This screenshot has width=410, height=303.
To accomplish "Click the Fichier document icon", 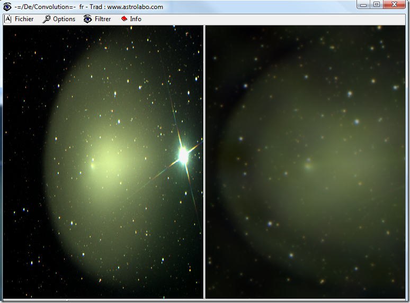I will click(8, 19).
